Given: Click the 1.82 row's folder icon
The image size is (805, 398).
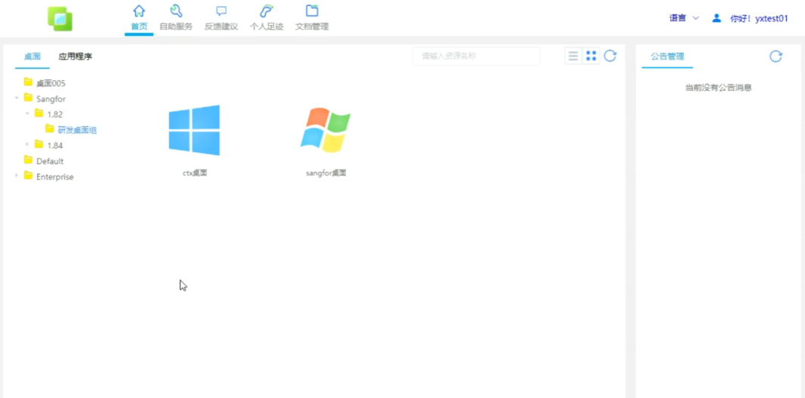Looking at the screenshot, I should pos(39,113).
